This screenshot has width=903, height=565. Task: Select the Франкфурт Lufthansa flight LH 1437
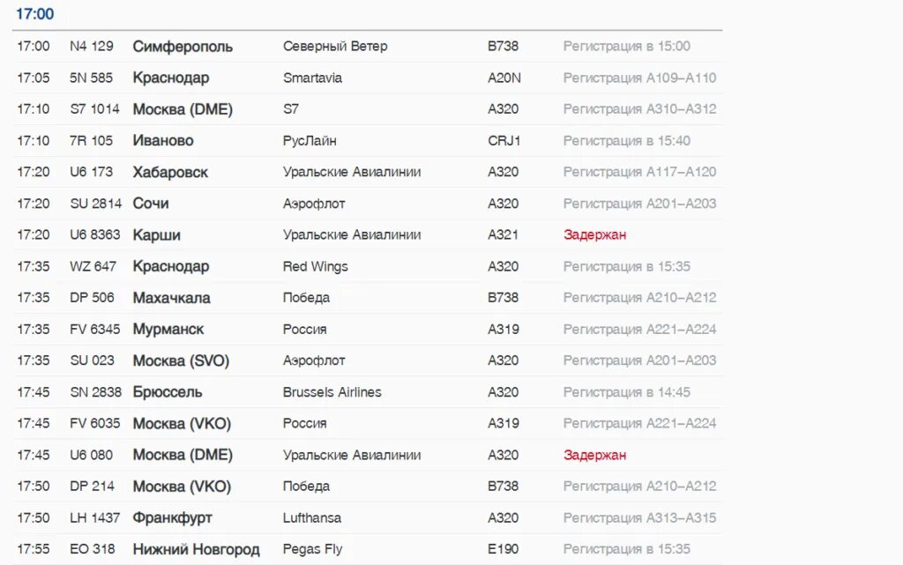[367, 517]
